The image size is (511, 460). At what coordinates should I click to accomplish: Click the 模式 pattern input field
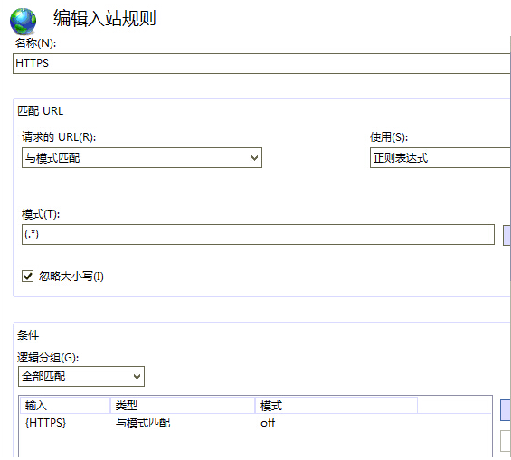(258, 234)
